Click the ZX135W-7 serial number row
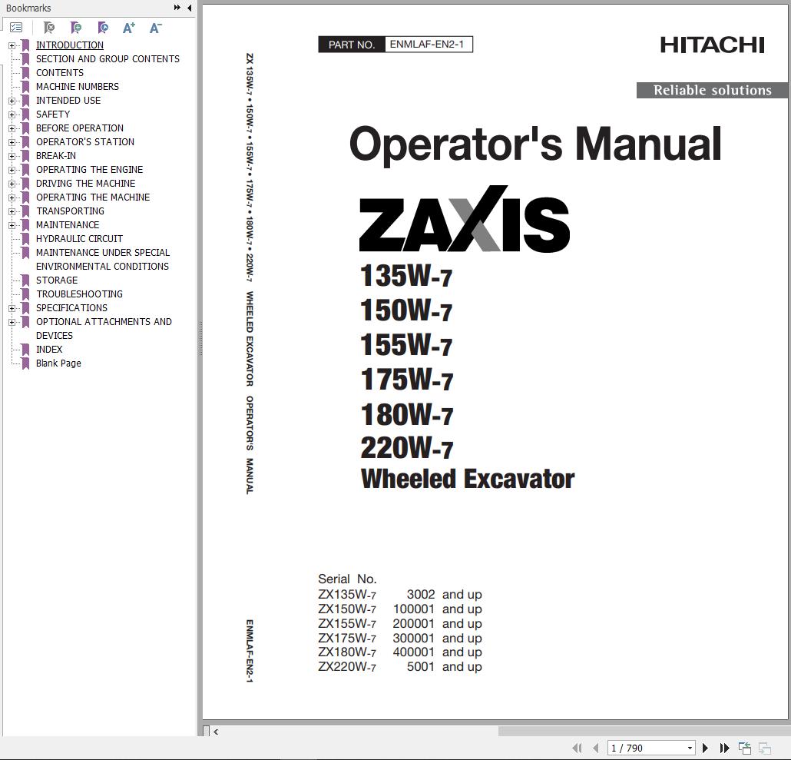Viewport: 791px width, 760px height. tap(399, 595)
